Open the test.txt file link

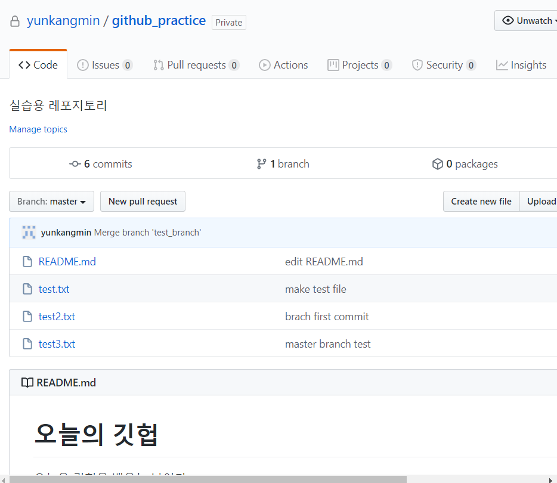(x=54, y=289)
